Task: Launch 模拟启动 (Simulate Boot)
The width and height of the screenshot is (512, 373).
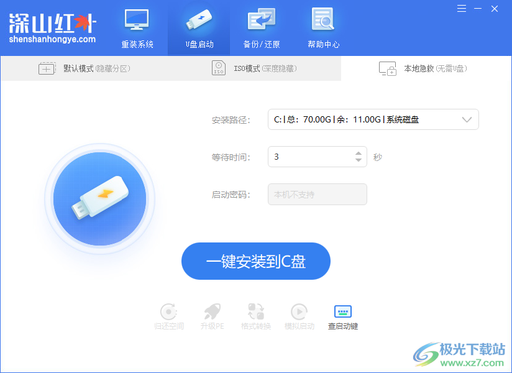Action: click(x=299, y=316)
